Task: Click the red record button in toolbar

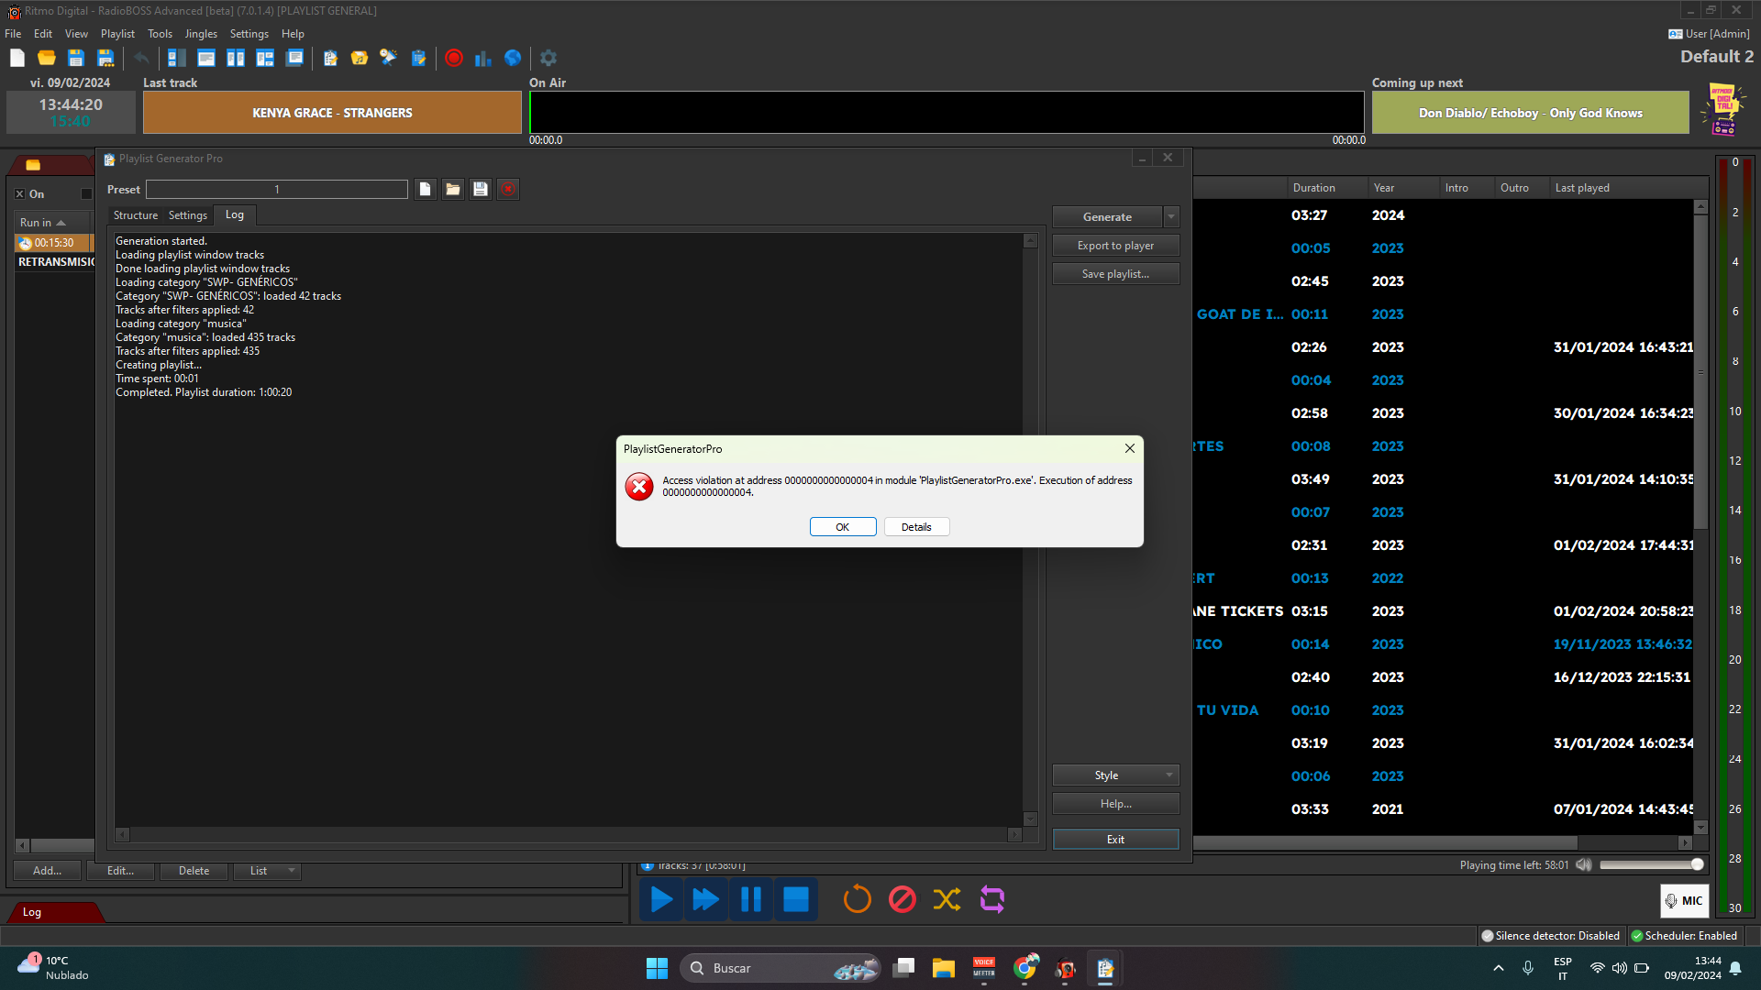Action: tap(453, 58)
